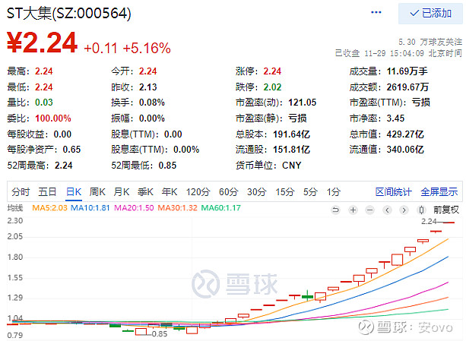This screenshot has height=341, width=466.
Task: Switch to 30分 interval tab
Action: pyautogui.click(x=256, y=192)
